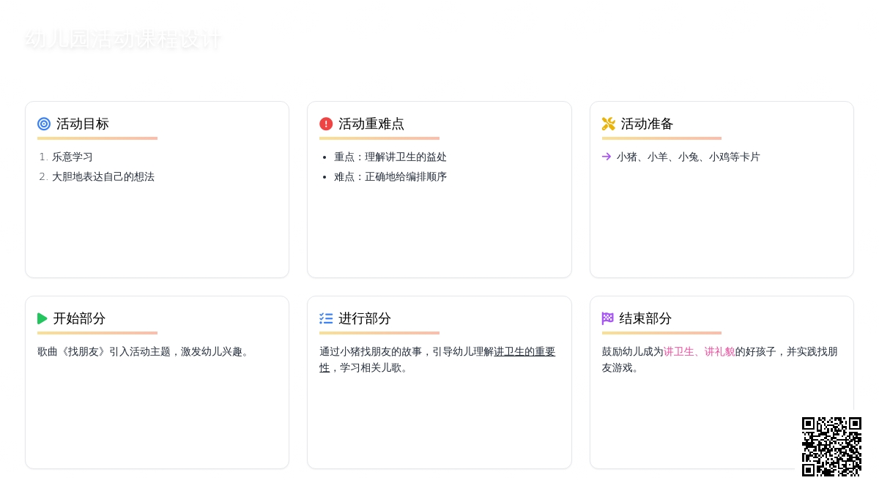
Task: Click the purple arrow before 小猪、小羊
Action: pyautogui.click(x=607, y=157)
